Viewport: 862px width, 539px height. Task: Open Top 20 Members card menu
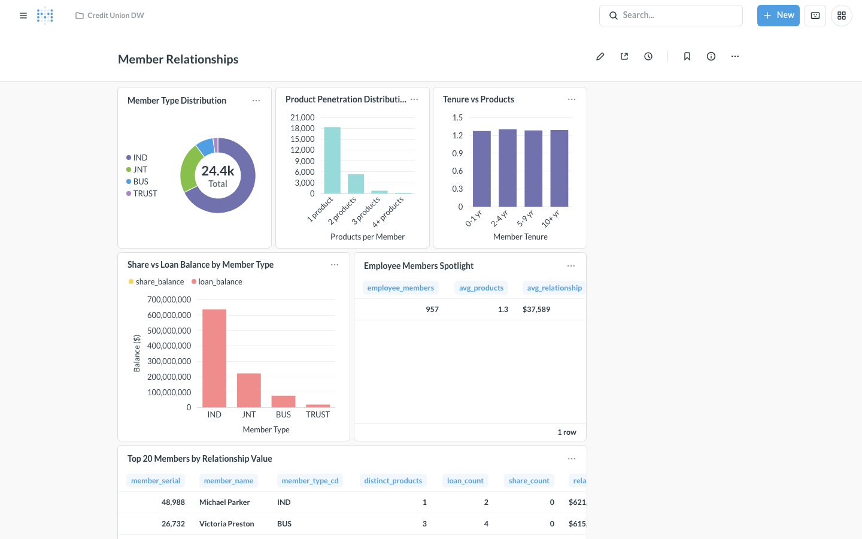572,459
